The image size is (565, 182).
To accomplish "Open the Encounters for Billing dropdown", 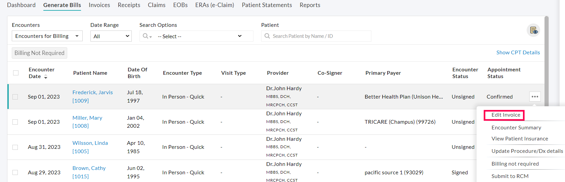I will (x=47, y=36).
